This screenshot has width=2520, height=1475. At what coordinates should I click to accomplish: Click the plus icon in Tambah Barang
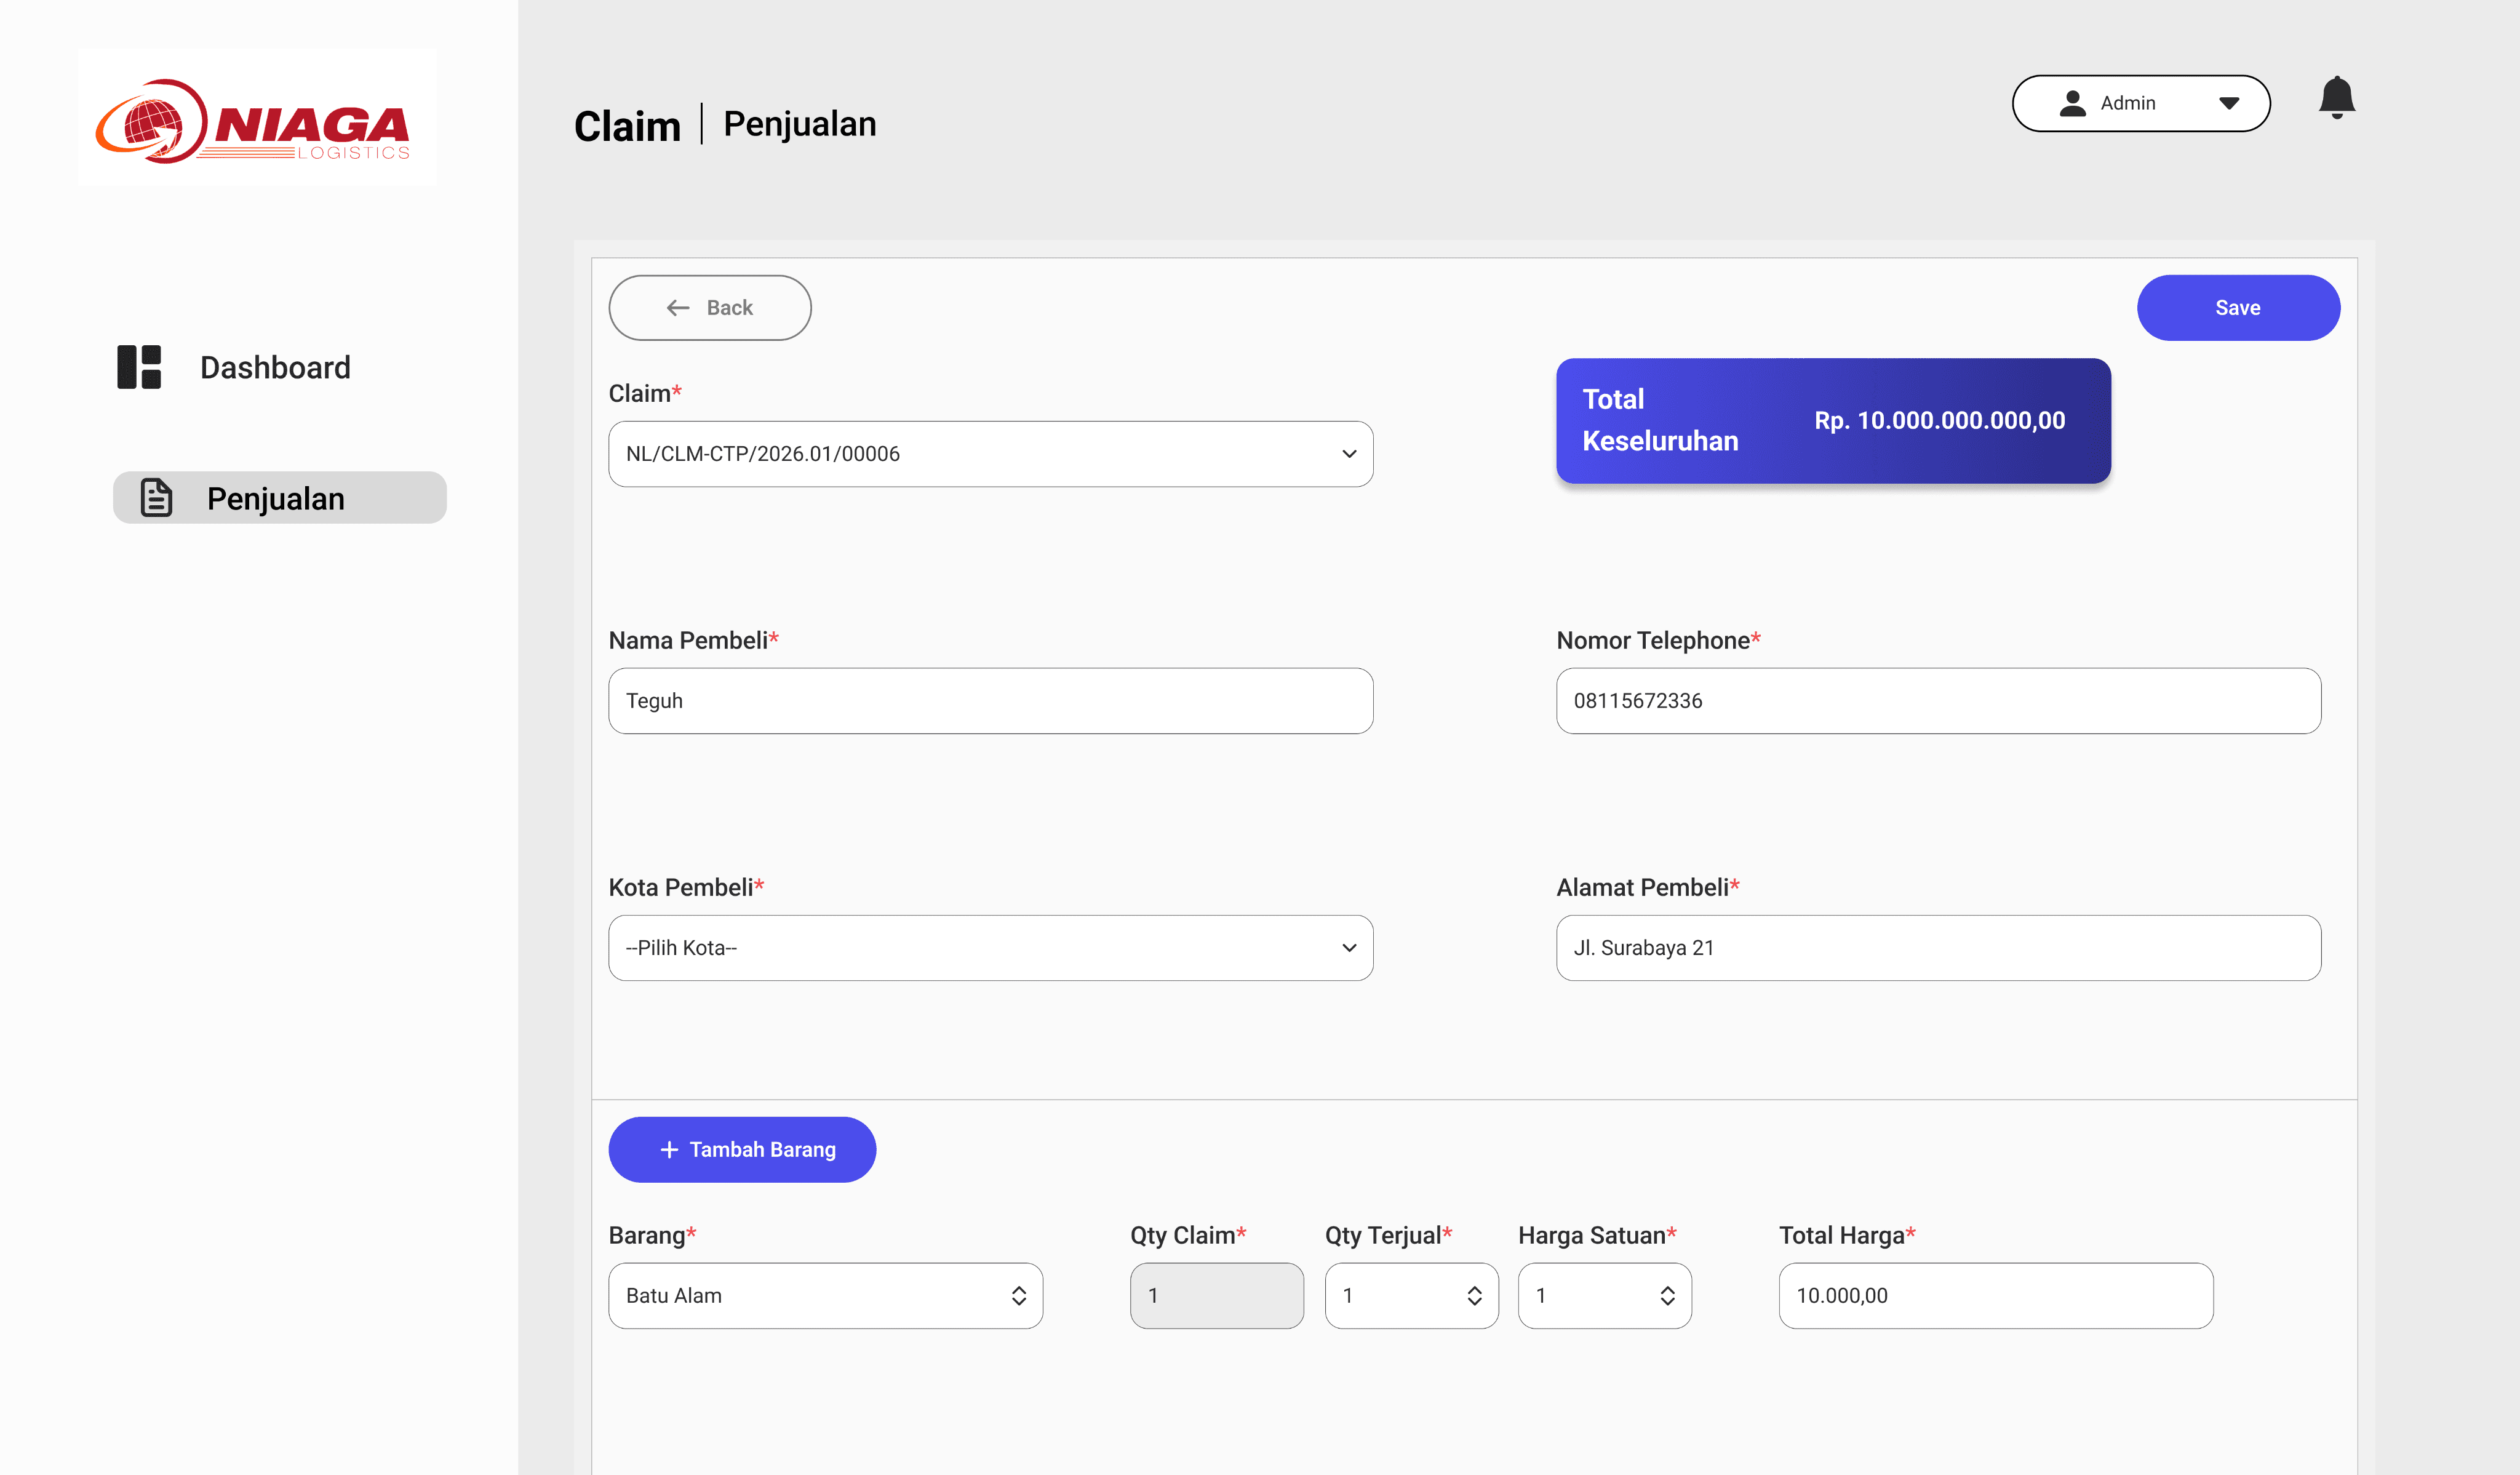click(x=669, y=1150)
